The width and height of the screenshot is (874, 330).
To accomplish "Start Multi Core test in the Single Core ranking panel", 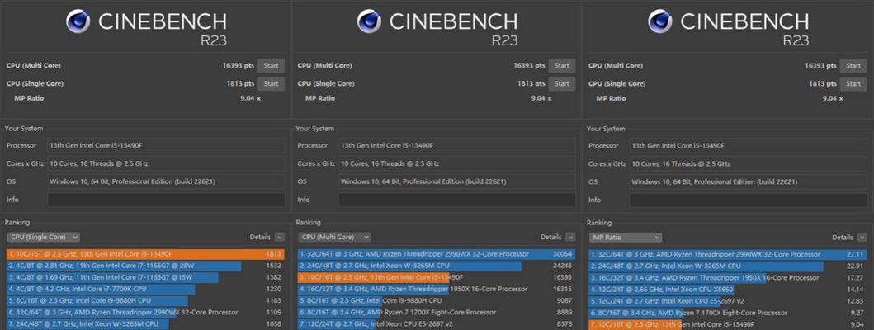I will pos(271,66).
